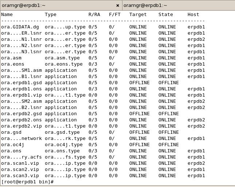Screen dimensions: 235x187
Task: Click ora....ry.acfs resource name
Action: tap(21, 157)
